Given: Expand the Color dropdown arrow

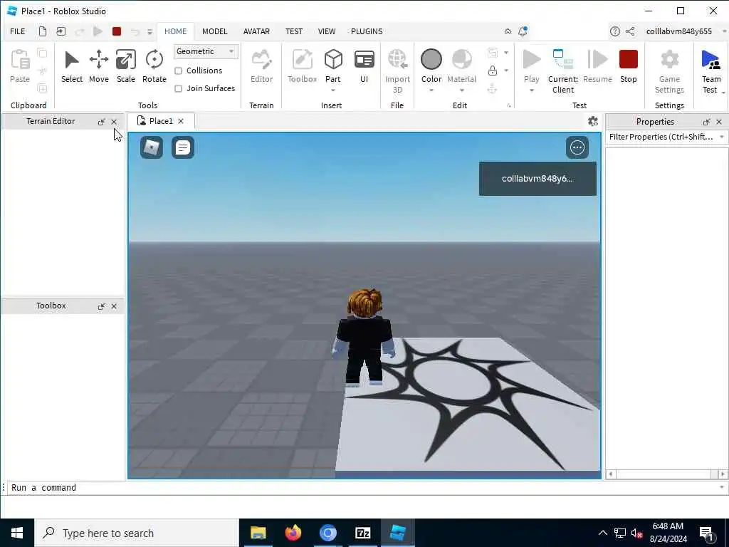Looking at the screenshot, I should pyautogui.click(x=431, y=90).
